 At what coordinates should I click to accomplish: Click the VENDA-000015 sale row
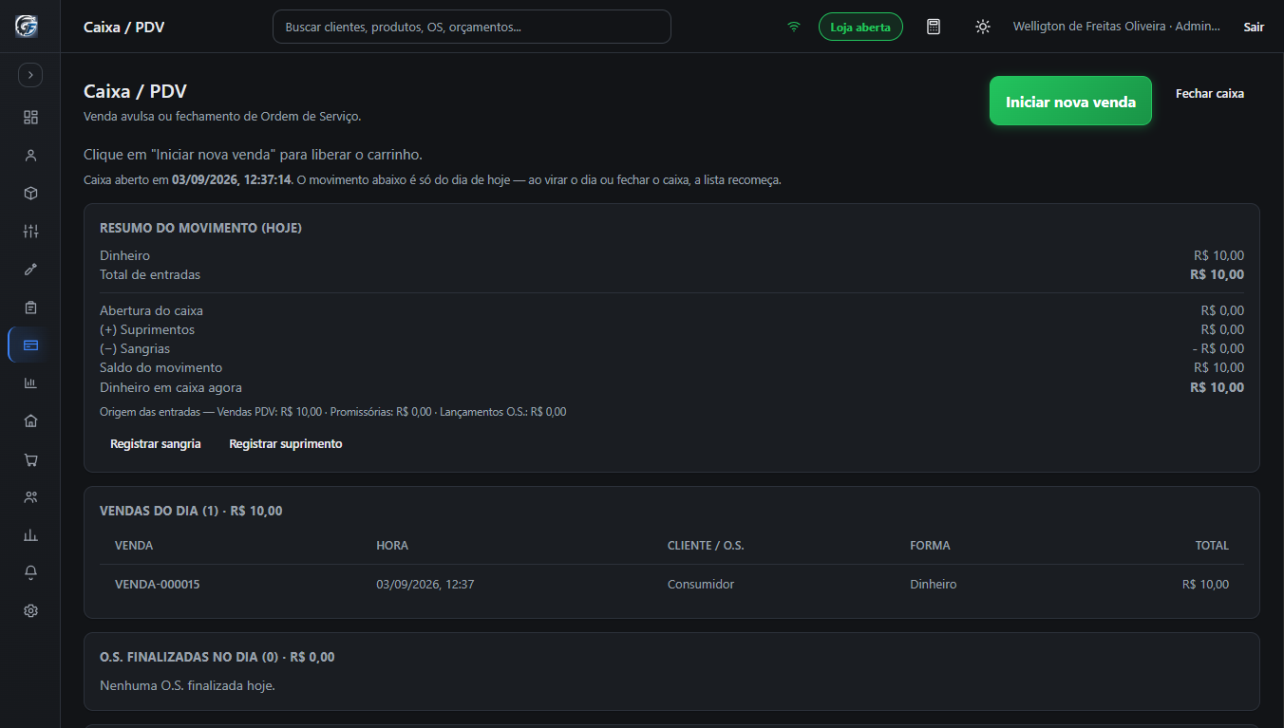coord(671,584)
